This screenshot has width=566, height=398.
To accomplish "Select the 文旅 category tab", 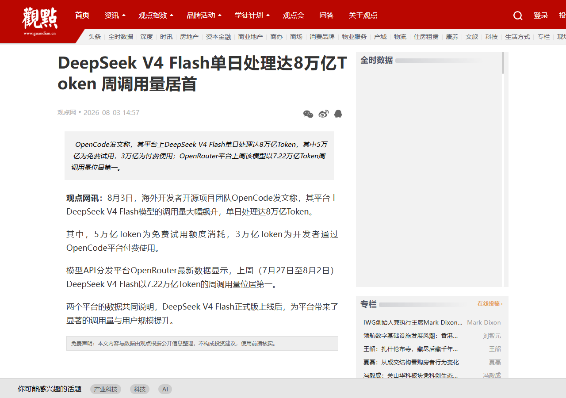I will click(x=472, y=37).
